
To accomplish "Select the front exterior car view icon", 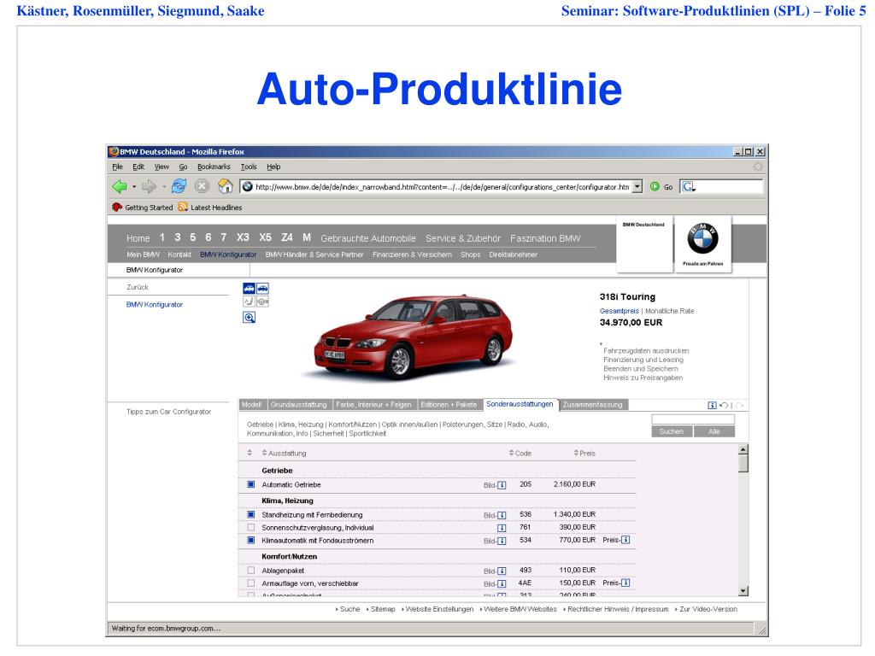I will [x=249, y=289].
